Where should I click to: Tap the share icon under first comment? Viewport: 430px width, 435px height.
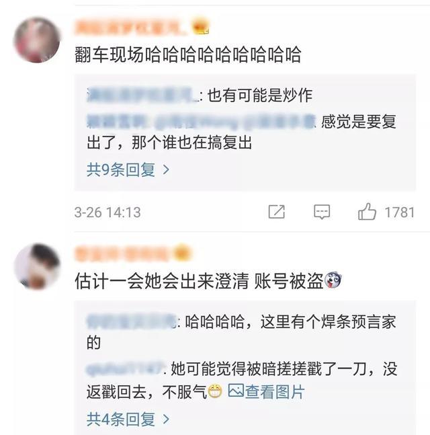click(276, 212)
